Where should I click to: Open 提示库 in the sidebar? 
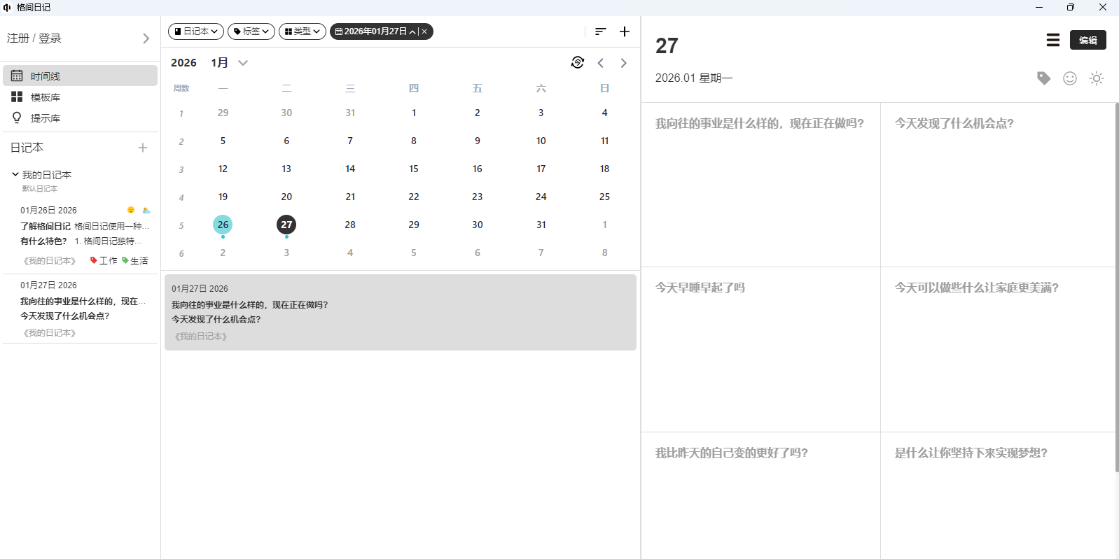click(45, 118)
